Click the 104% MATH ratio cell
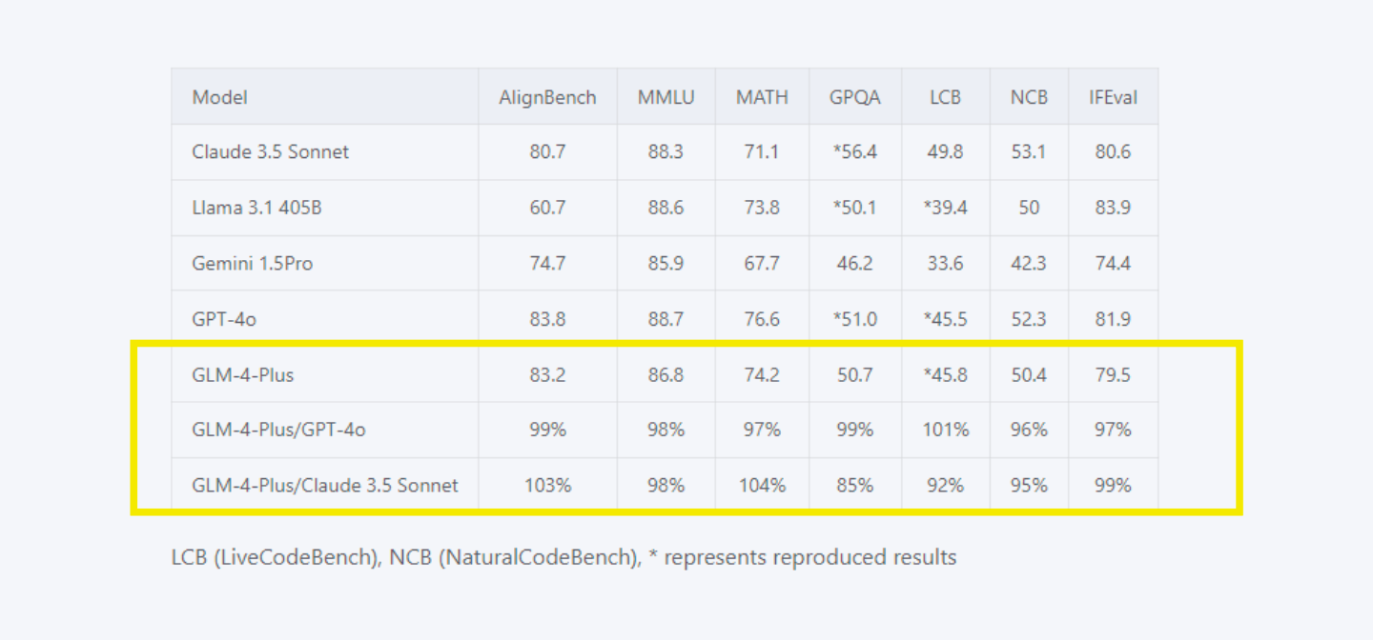 (x=762, y=486)
